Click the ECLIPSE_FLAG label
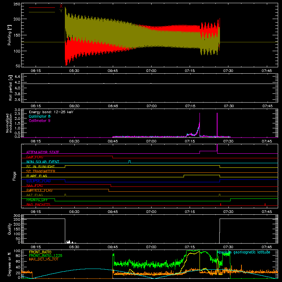 click(38, 181)
